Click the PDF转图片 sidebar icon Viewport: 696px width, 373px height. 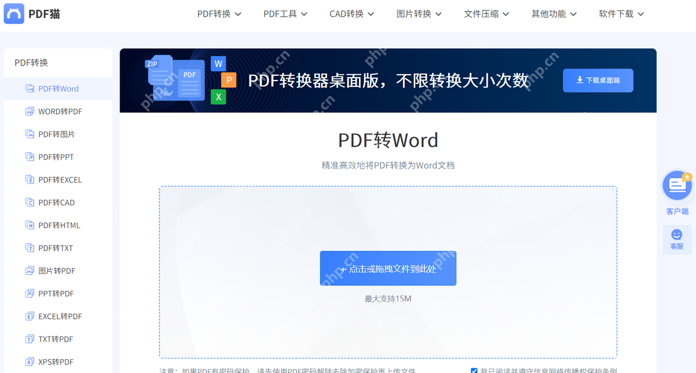point(30,134)
